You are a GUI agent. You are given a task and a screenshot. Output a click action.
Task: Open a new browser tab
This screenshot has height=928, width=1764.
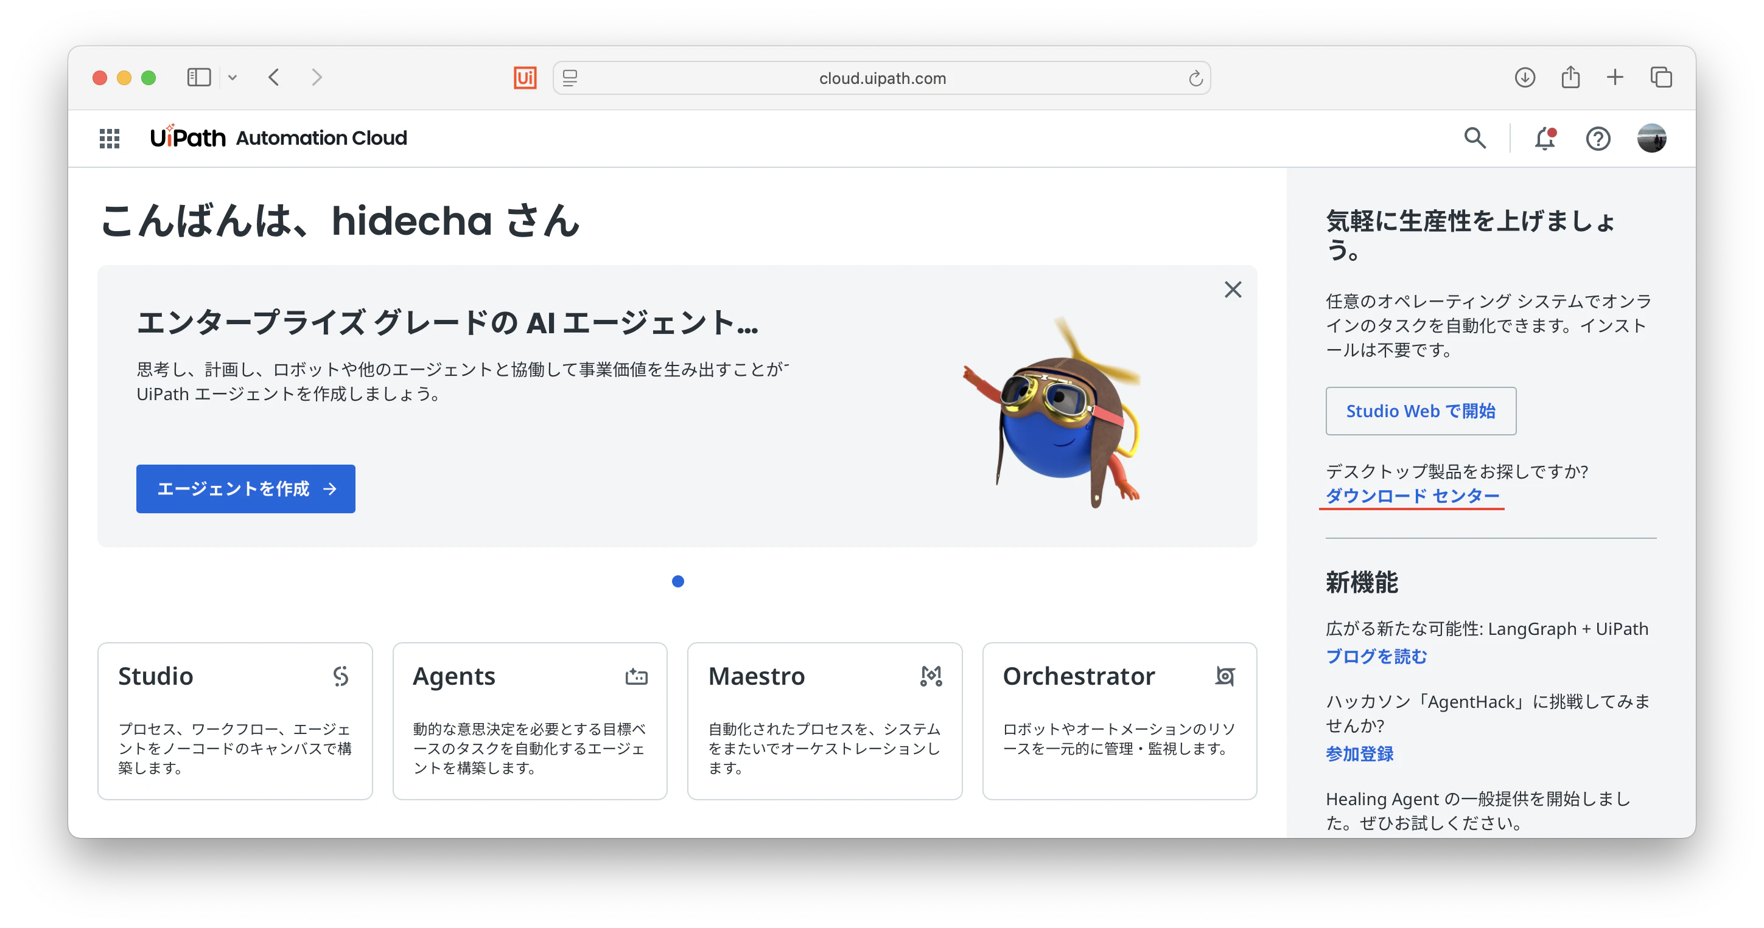pyautogui.click(x=1615, y=77)
